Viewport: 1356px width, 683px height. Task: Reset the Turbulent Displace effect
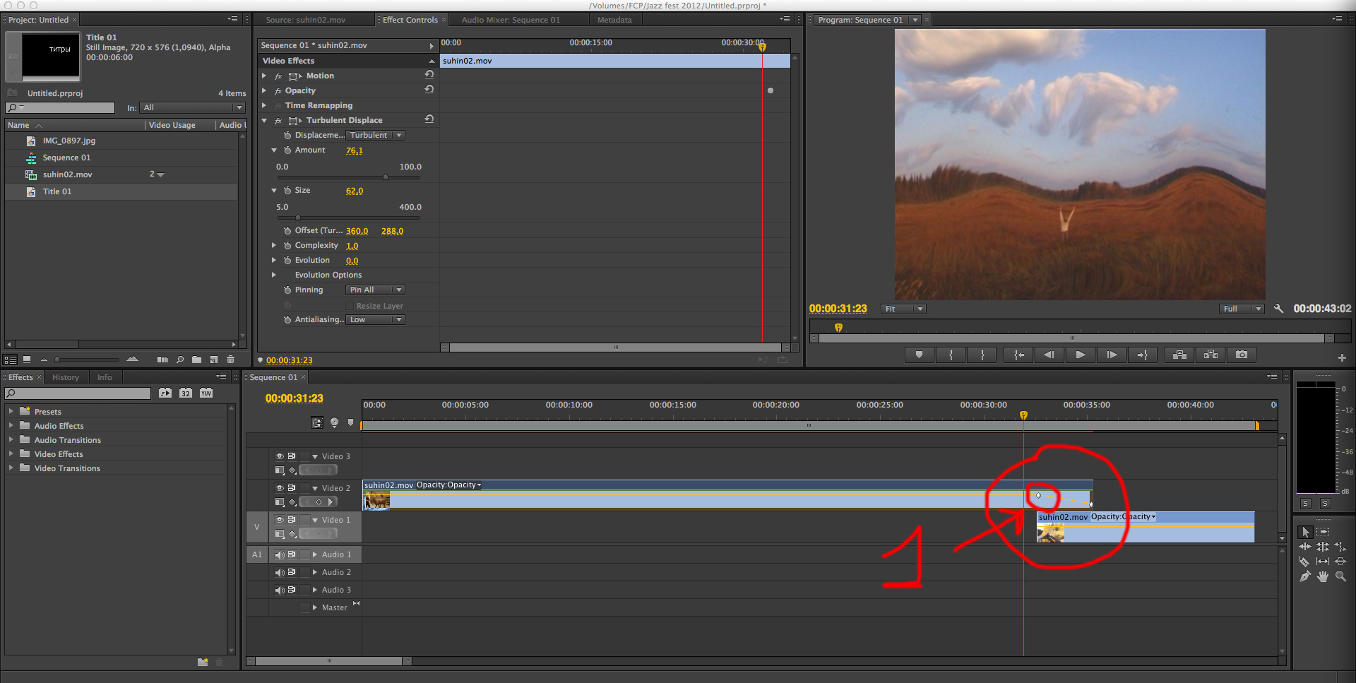tap(429, 119)
